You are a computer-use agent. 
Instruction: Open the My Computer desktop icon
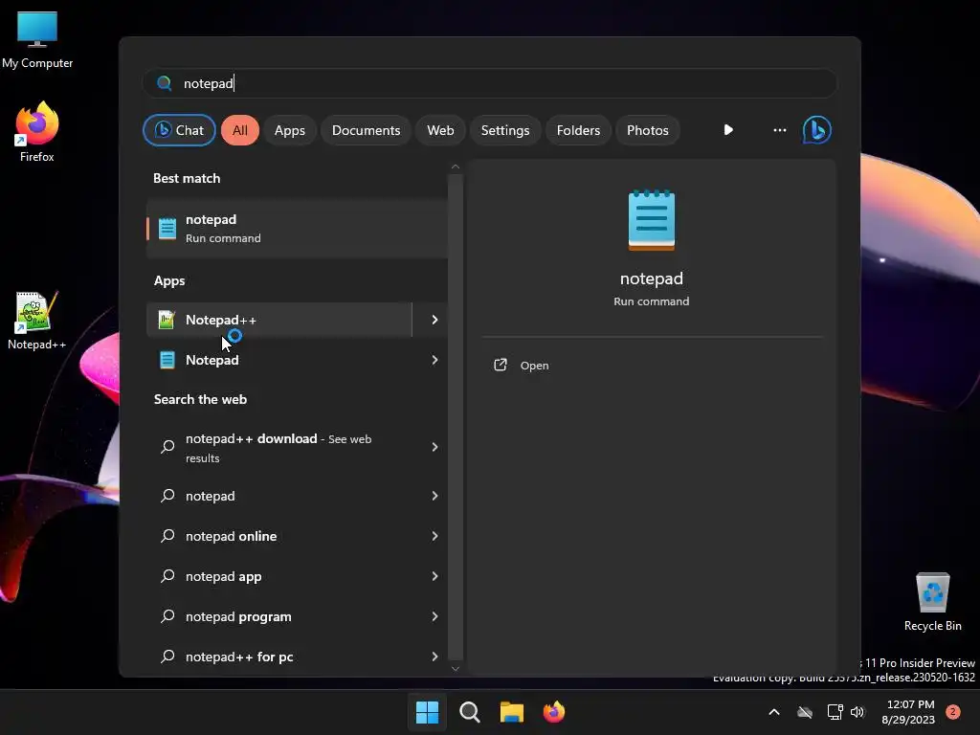click(x=37, y=40)
